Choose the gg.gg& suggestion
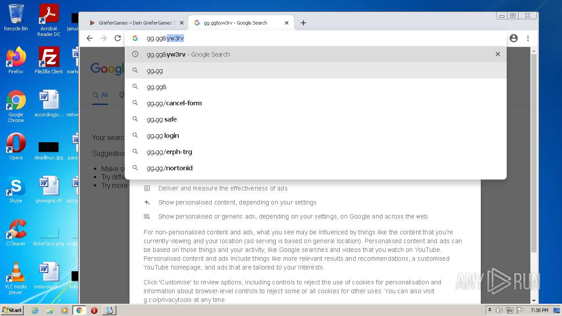This screenshot has height=316, width=562. tap(315, 87)
